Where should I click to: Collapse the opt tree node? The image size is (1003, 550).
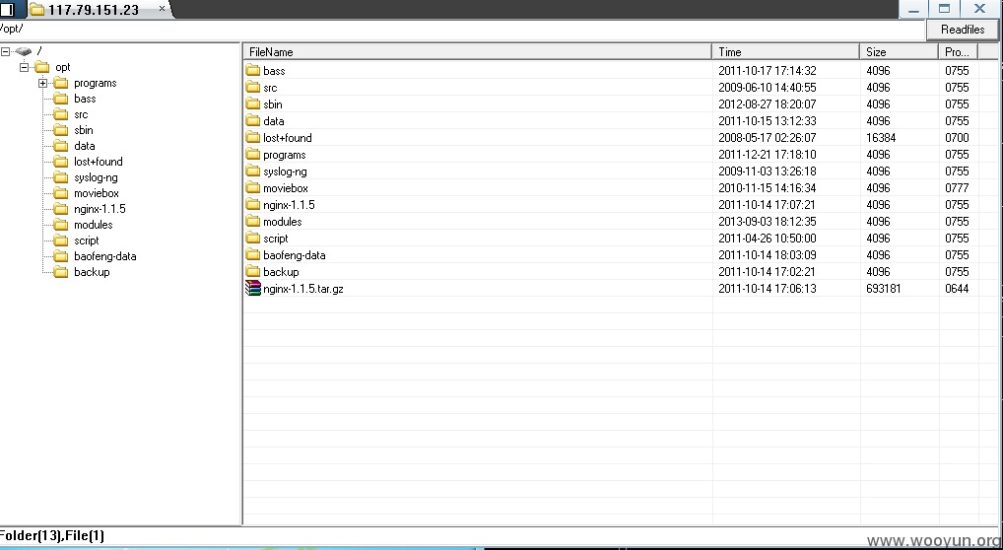point(25,67)
